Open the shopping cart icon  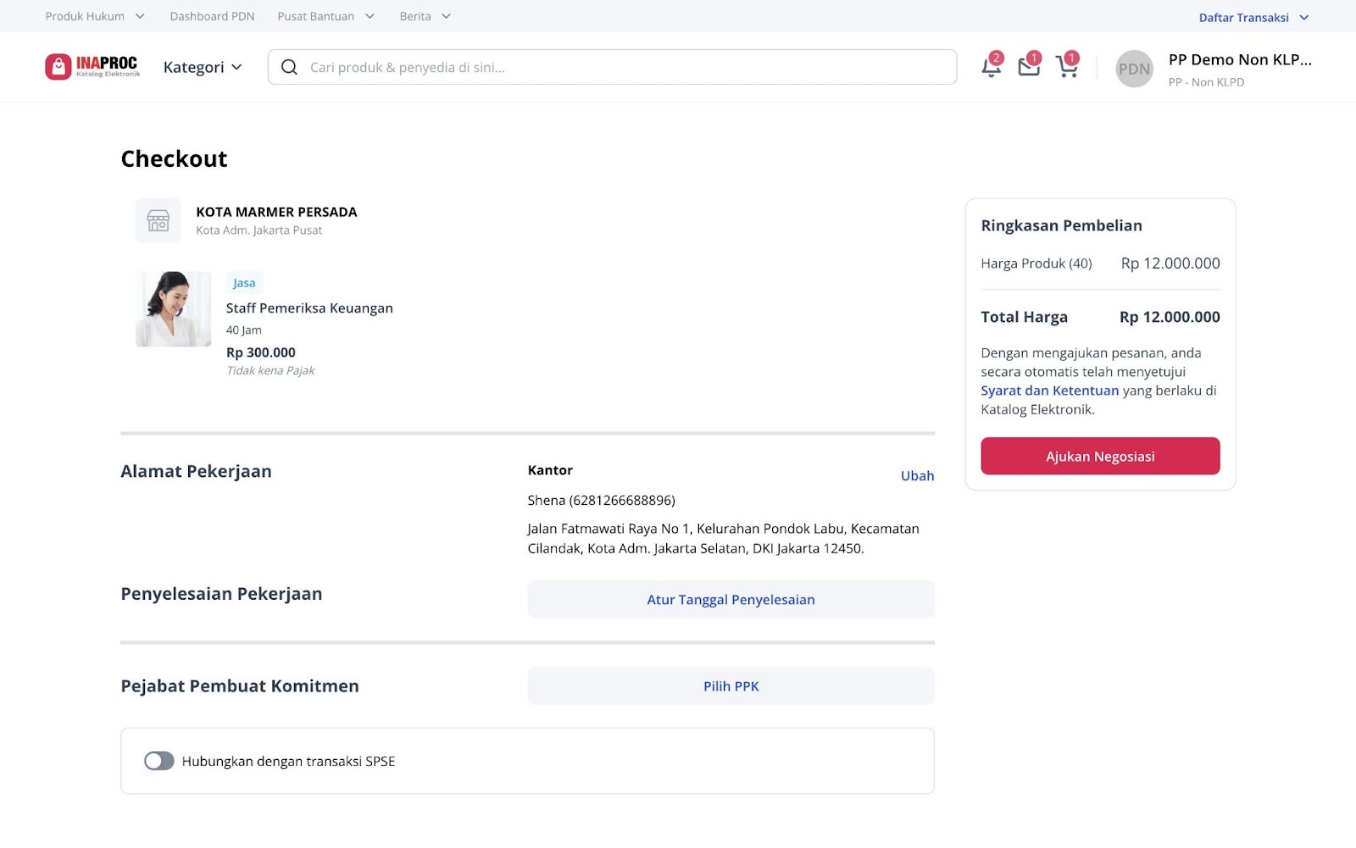click(x=1067, y=66)
